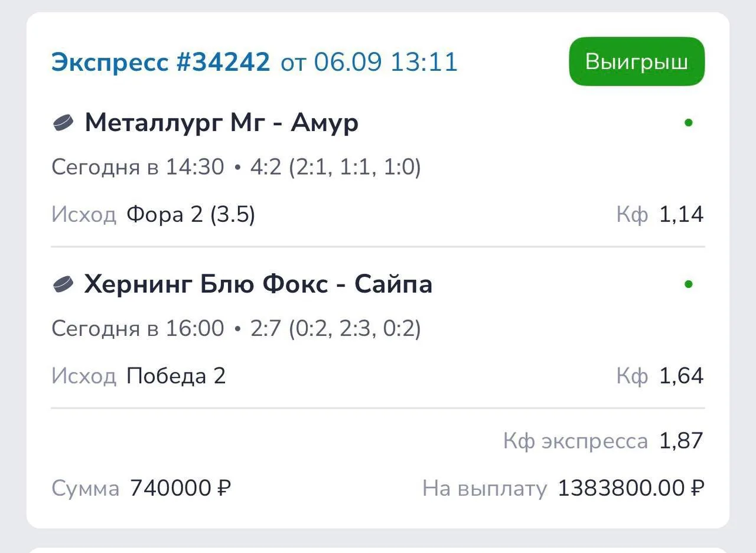Open the Экспресс #34242 bet title link

(161, 61)
